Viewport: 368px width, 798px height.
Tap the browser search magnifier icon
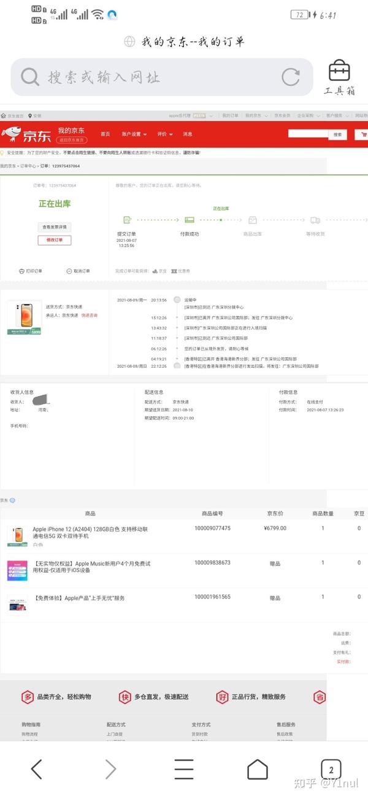pyautogui.click(x=29, y=77)
